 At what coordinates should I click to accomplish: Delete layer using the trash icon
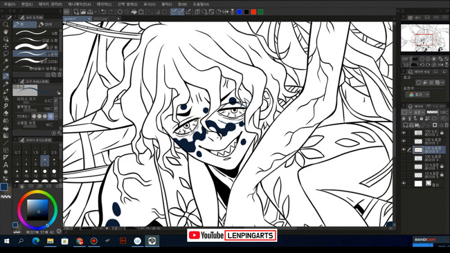click(x=447, y=125)
